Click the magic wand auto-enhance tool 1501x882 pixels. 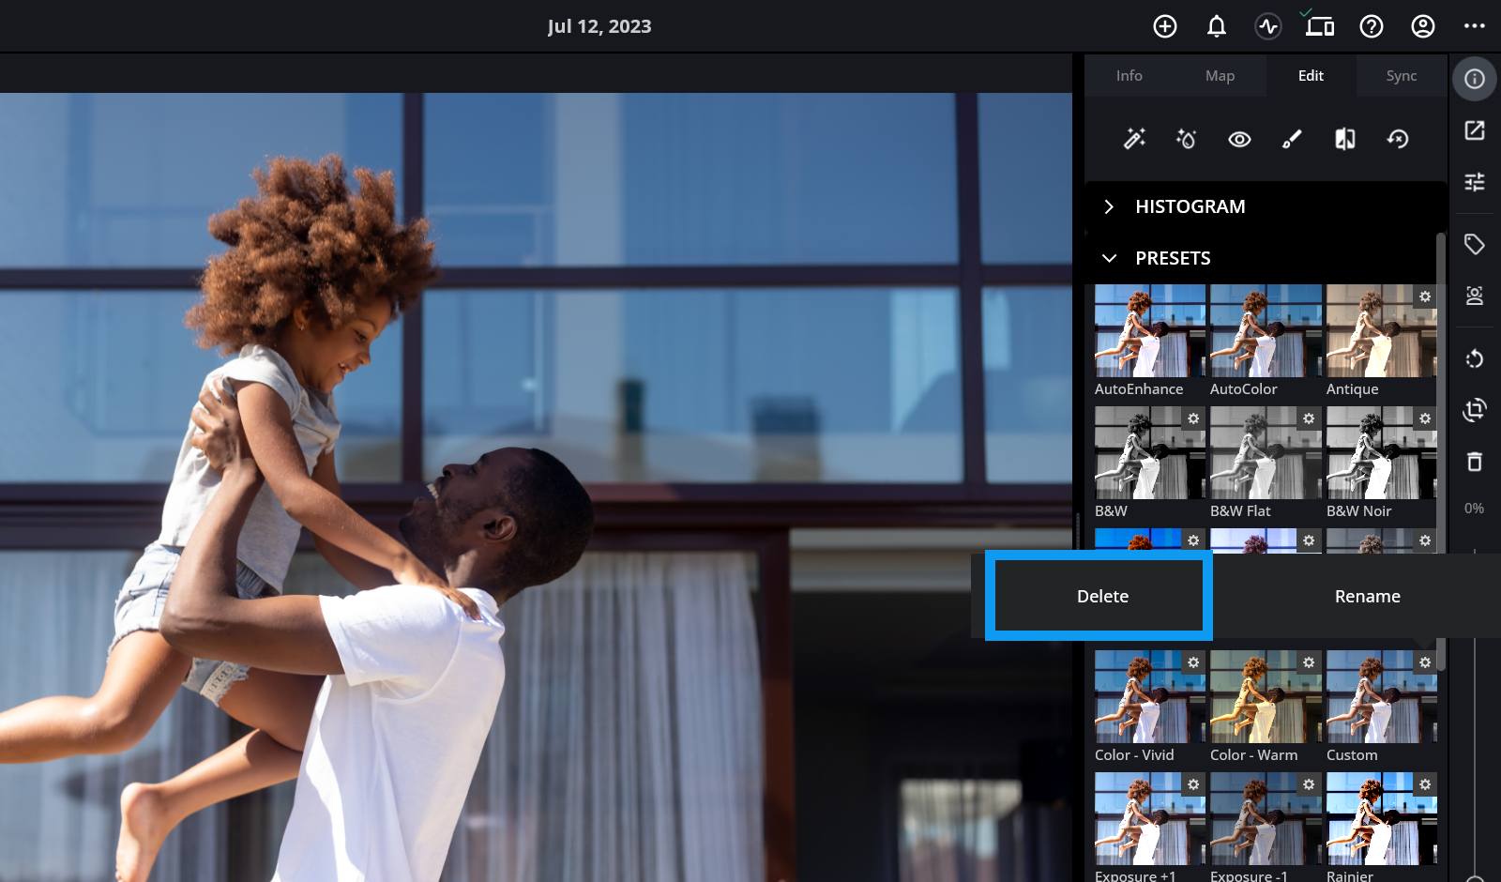point(1134,139)
